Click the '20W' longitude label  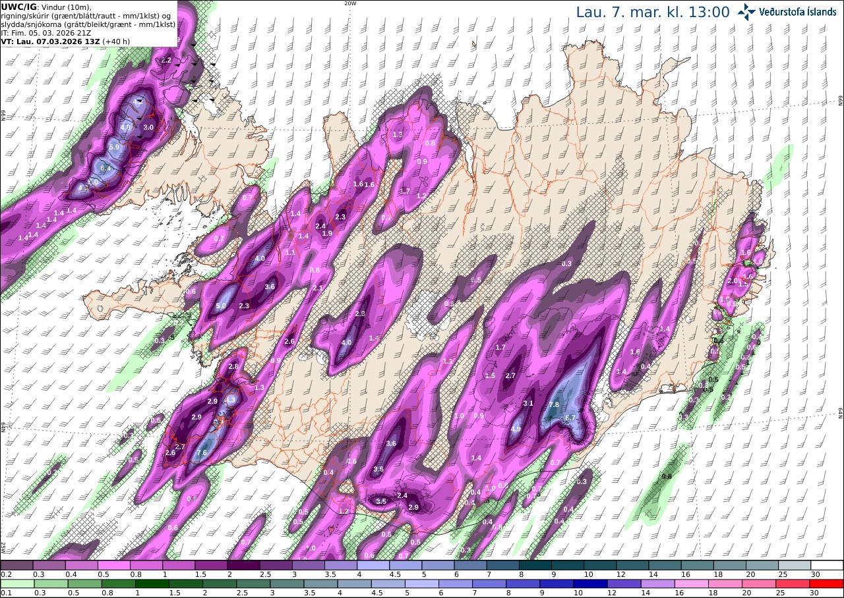tap(350, 3)
